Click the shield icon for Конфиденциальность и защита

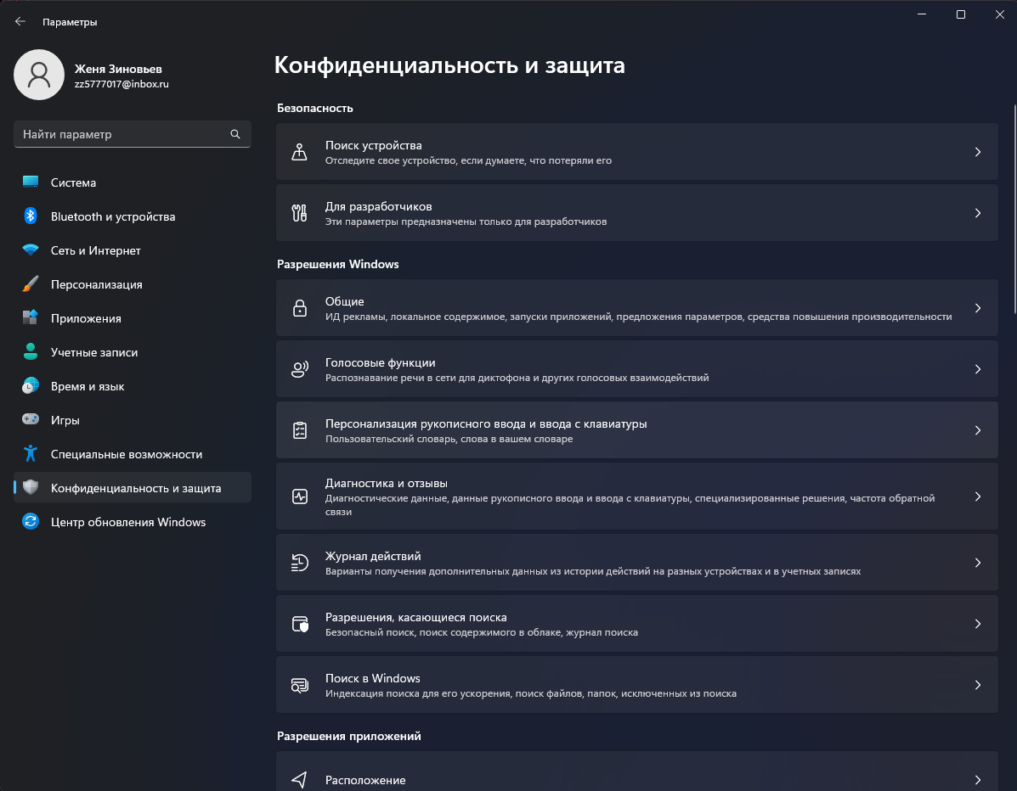point(31,487)
